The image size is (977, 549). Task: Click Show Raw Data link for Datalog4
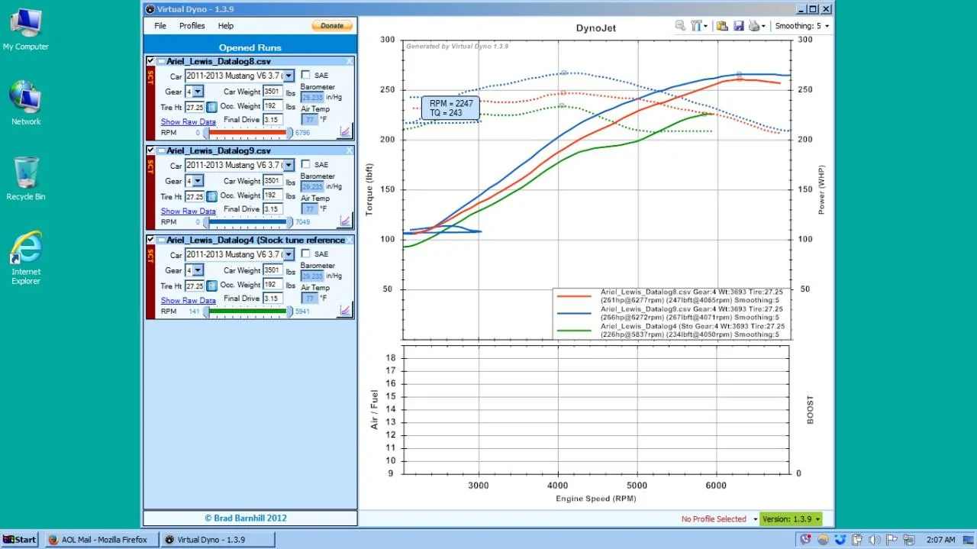(x=189, y=301)
